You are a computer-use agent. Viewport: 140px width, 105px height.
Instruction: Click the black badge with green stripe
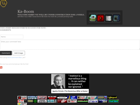click(83, 101)
